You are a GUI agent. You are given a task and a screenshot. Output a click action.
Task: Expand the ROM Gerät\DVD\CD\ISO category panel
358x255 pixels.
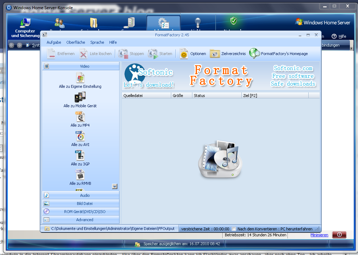pos(81,212)
